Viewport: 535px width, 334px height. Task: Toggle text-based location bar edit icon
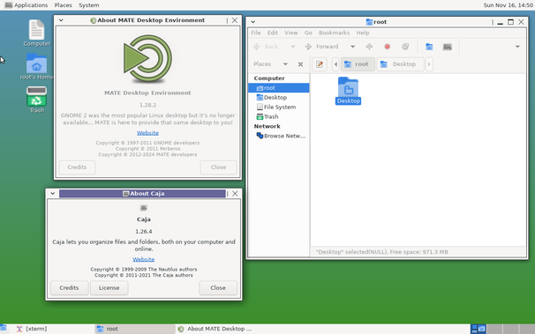click(x=320, y=64)
